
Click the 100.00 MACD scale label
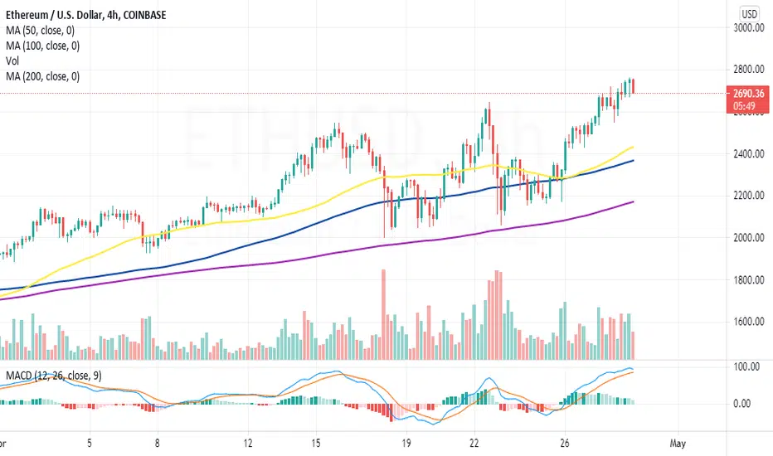(746, 366)
